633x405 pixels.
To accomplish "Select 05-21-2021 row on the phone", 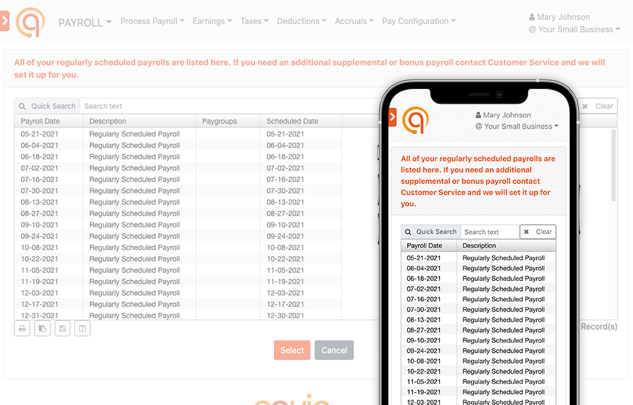I will click(x=478, y=258).
